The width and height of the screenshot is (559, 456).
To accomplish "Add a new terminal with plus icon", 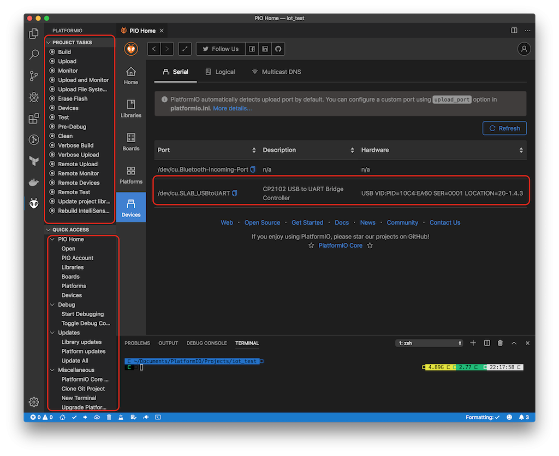I will 473,343.
